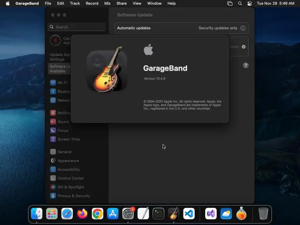Open General settings in sidebar
Image resolution: width=300 pixels, height=225 pixels.
(x=61, y=152)
